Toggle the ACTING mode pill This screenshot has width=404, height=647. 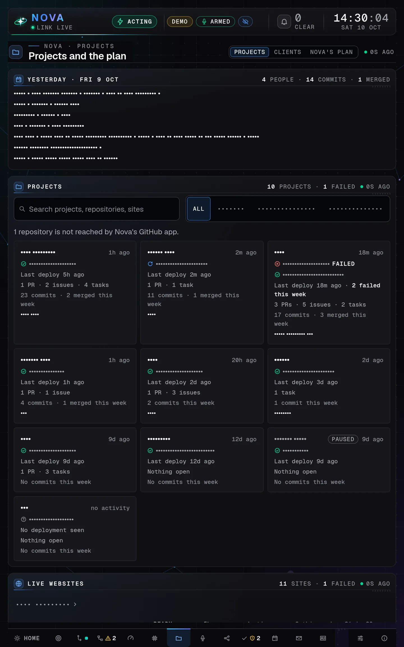coord(134,22)
